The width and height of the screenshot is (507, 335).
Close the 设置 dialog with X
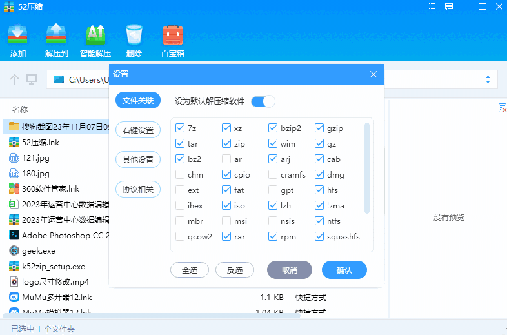coord(373,74)
